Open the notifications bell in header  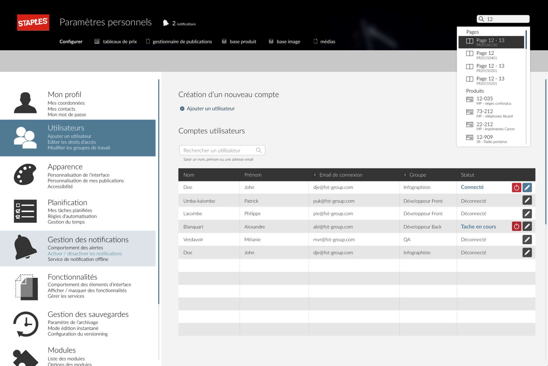click(x=166, y=23)
